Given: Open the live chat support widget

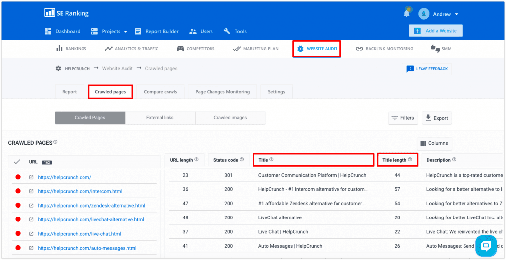Looking at the screenshot, I should click(x=486, y=247).
